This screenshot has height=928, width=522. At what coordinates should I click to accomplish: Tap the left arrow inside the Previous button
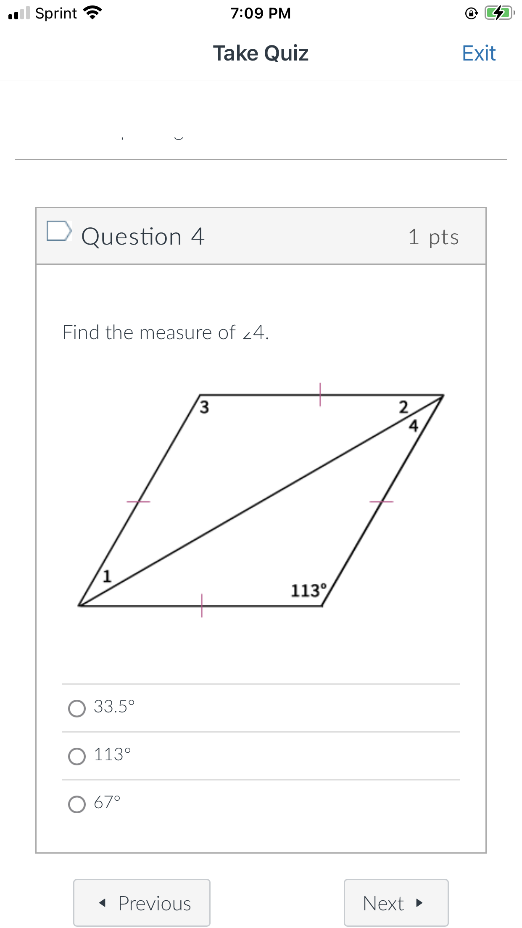(x=103, y=902)
